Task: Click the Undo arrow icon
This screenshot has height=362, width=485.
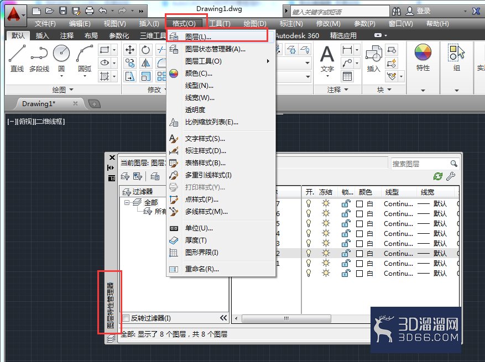Action: point(103,11)
